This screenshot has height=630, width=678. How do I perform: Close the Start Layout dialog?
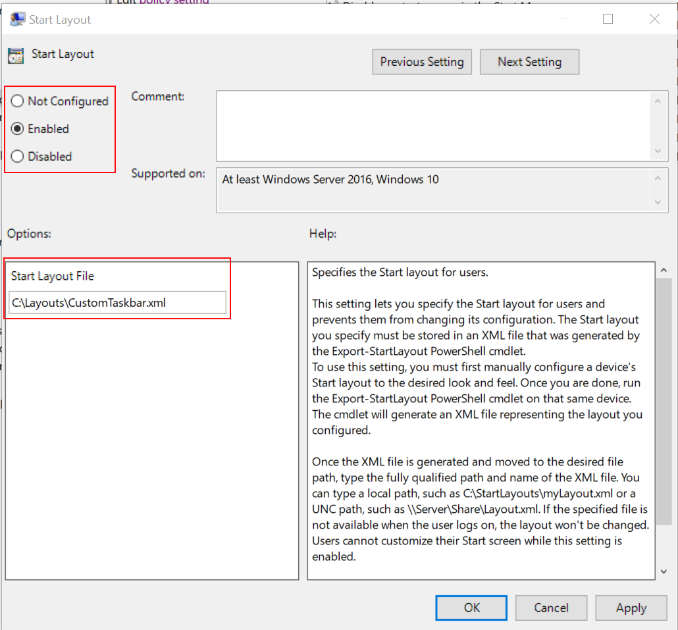(x=654, y=19)
